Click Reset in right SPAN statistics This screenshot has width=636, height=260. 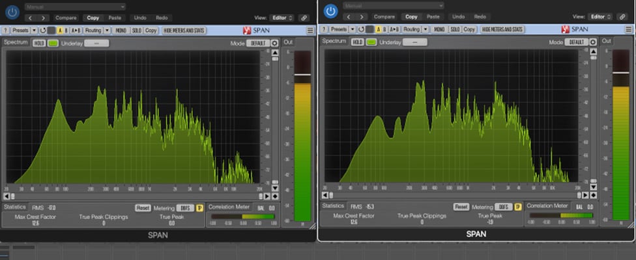tap(461, 207)
